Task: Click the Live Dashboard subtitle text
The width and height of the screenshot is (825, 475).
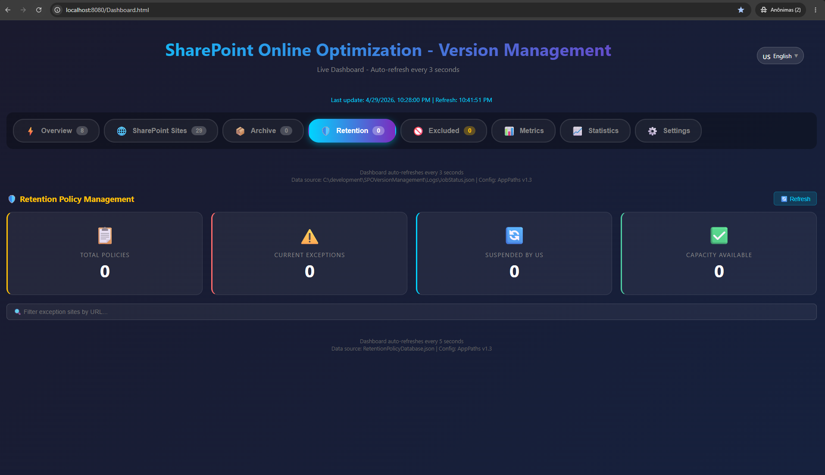Action: pos(388,70)
